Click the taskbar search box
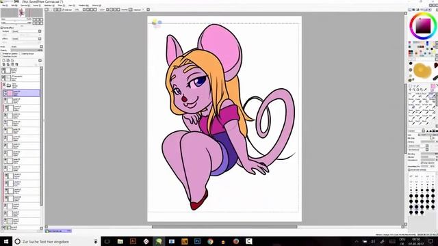The height and width of the screenshot is (246, 438). (x=57, y=241)
